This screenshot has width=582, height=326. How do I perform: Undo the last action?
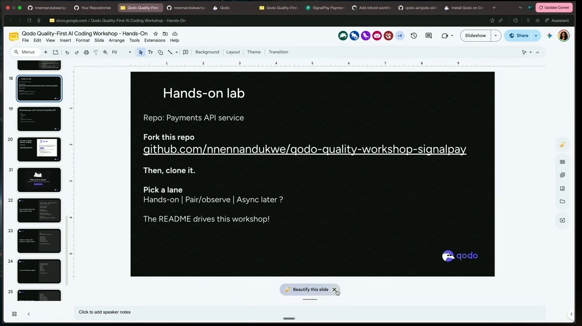[x=67, y=52]
